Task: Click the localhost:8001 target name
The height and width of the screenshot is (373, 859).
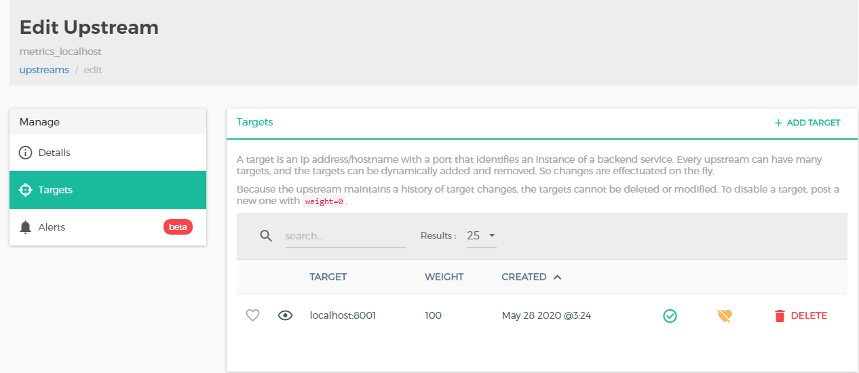Action: 343,315
